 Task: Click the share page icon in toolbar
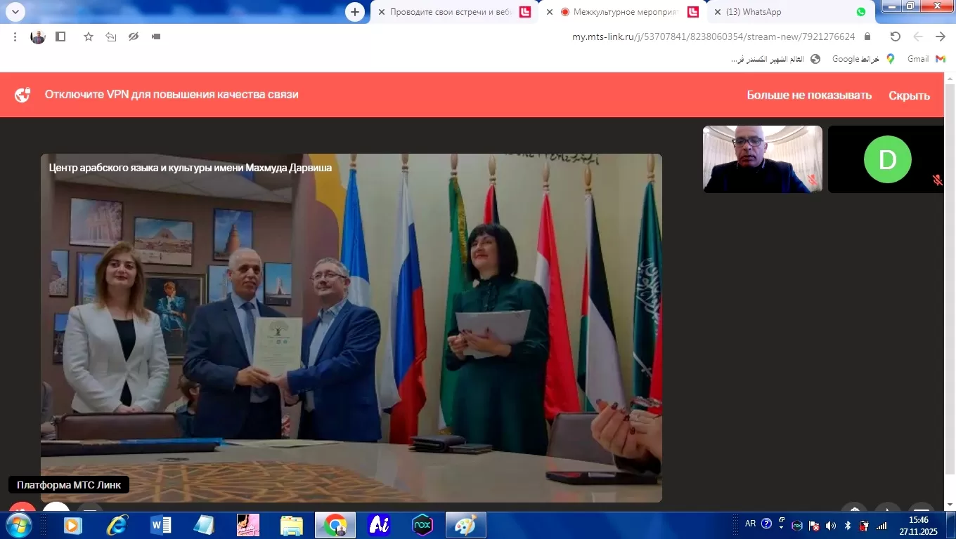[110, 36]
